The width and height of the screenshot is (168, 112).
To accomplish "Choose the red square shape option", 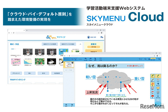I will [x=152, y=88].
